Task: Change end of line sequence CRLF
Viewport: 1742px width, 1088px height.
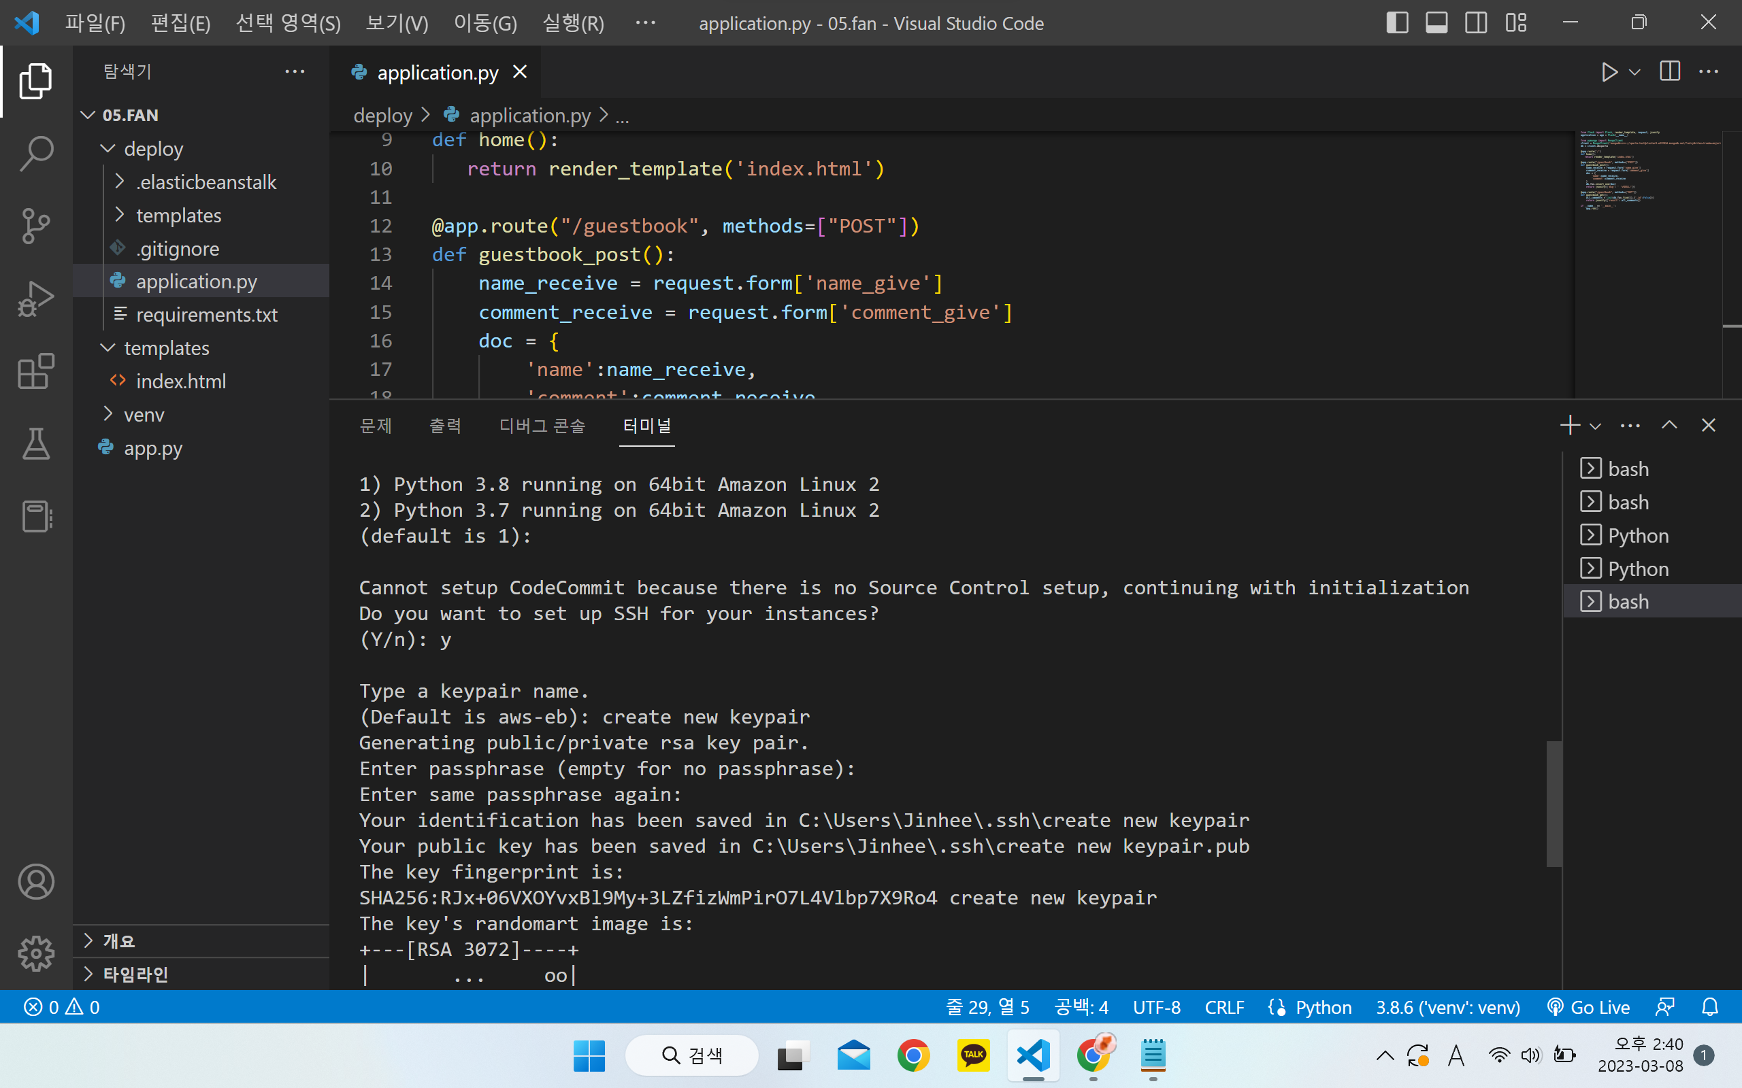Action: coord(1223,1006)
